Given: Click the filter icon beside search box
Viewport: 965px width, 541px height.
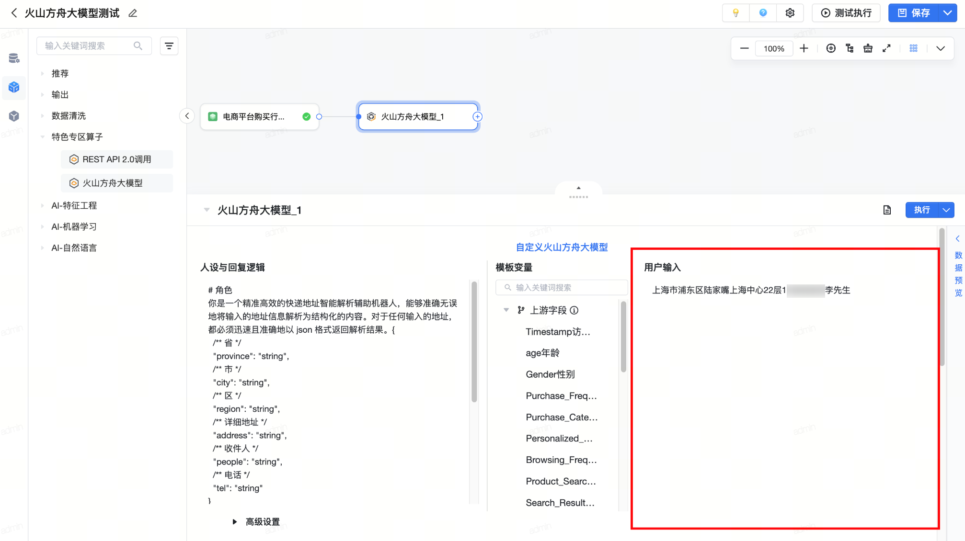Looking at the screenshot, I should [x=169, y=46].
